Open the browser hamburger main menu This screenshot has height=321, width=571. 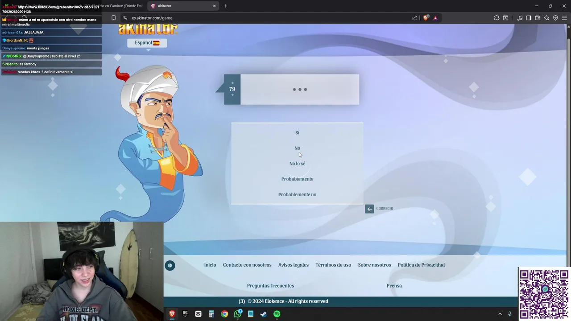564,18
